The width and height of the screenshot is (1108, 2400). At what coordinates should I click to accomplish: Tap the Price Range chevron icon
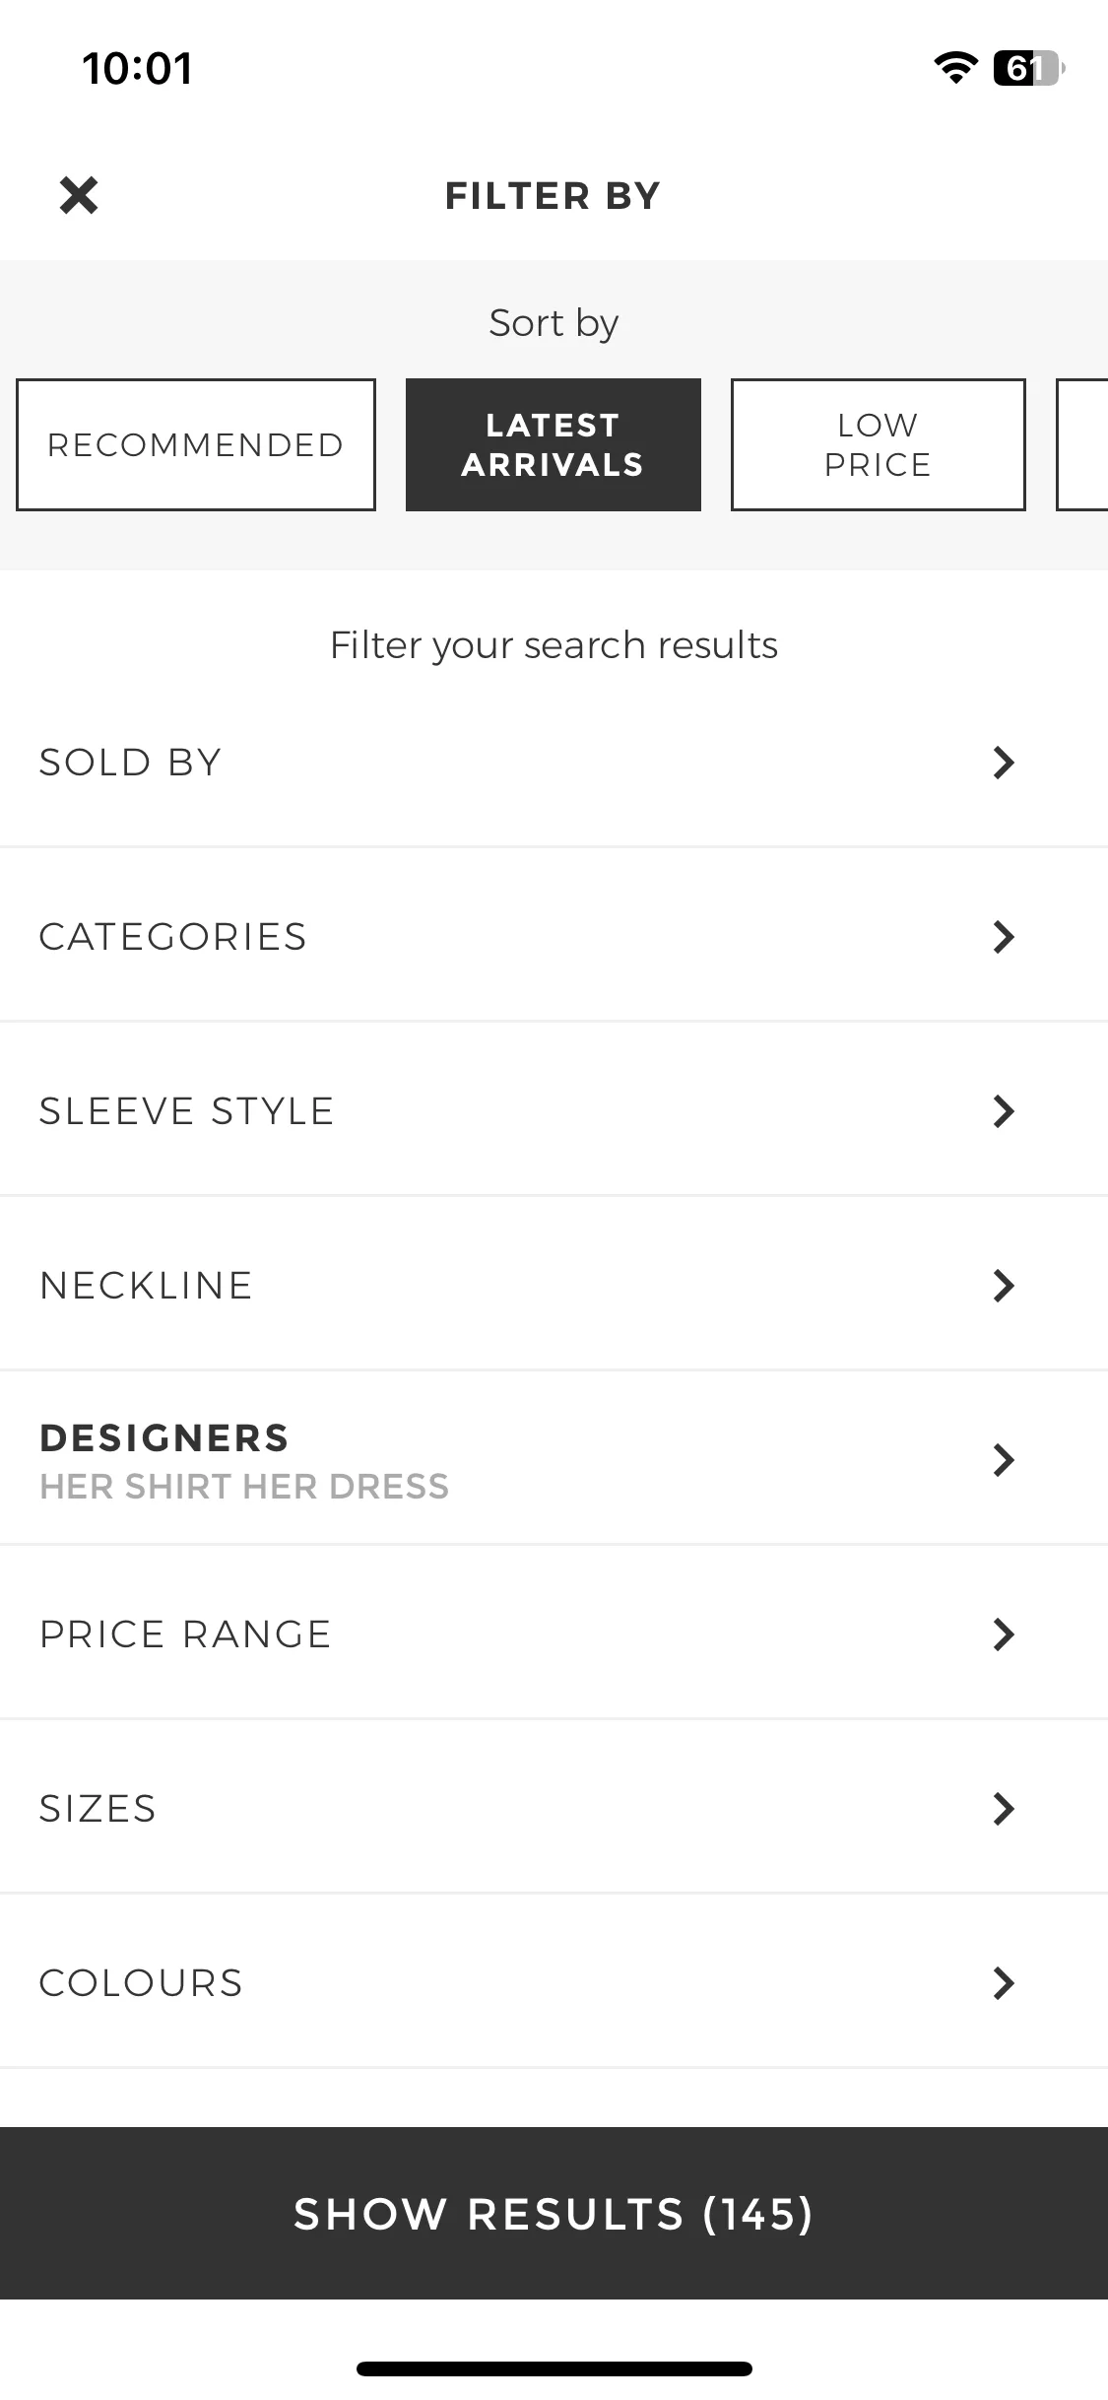[x=1004, y=1634]
